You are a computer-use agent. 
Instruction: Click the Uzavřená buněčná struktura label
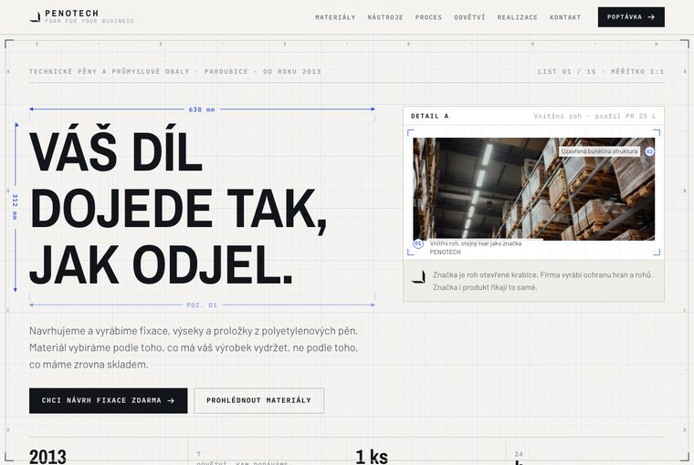[599, 151]
